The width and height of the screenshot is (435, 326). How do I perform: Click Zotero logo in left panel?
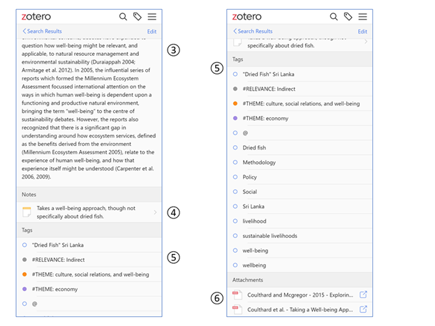click(36, 17)
